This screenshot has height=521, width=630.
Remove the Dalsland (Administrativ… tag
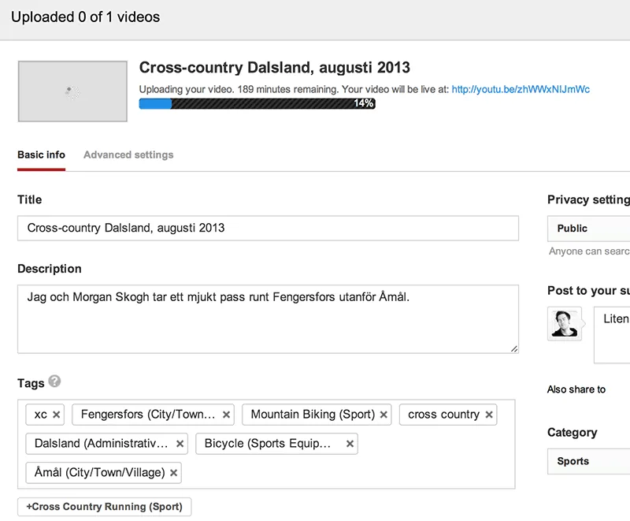coord(180,444)
